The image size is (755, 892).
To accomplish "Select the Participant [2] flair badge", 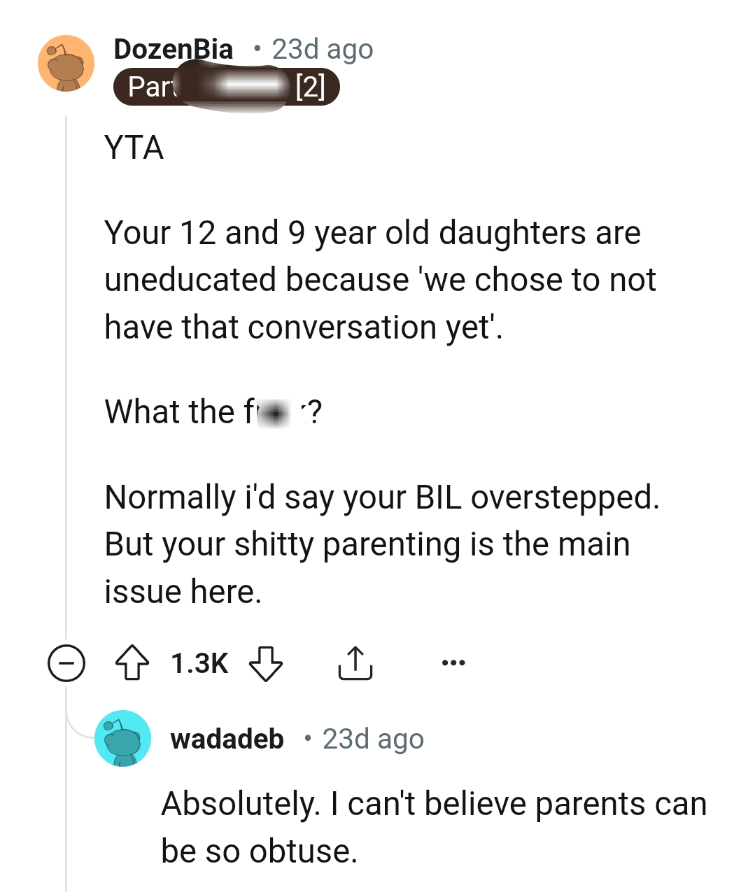I will click(x=227, y=87).
